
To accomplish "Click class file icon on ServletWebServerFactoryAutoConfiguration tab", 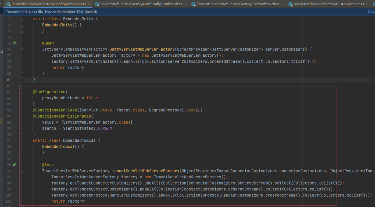I will point(97,4).
